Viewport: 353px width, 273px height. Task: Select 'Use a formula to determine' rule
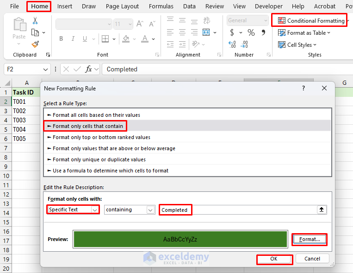[x=187, y=171]
